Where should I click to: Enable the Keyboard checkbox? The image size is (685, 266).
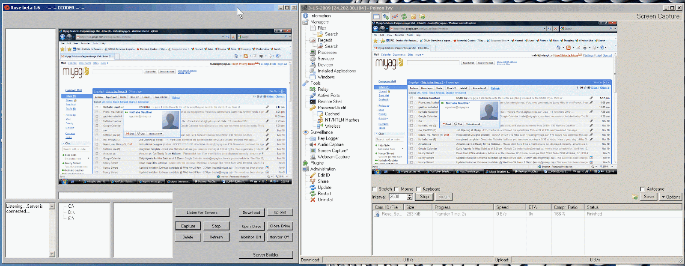tap(418, 189)
